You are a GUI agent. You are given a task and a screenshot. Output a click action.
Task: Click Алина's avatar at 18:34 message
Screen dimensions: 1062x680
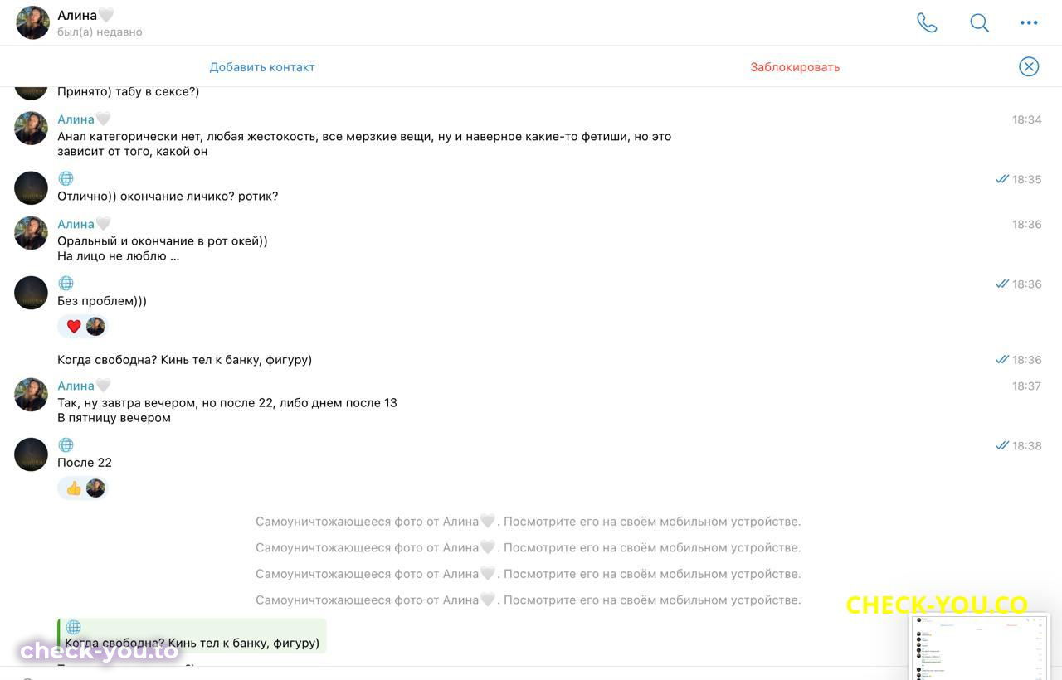32,129
